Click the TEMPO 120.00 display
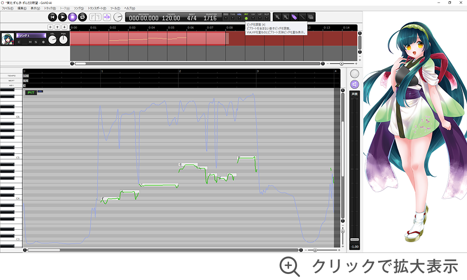The image size is (467, 280). click(171, 17)
